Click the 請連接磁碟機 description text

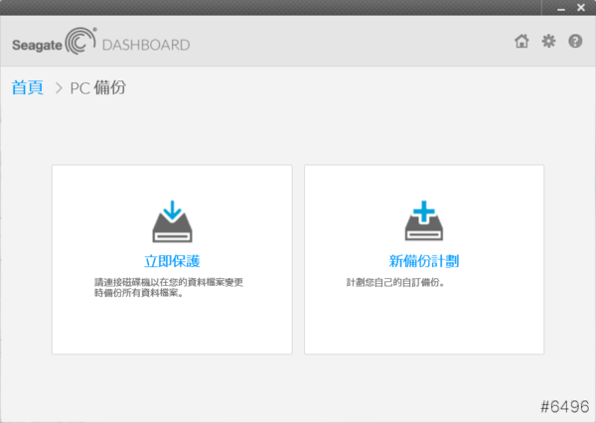(169, 288)
